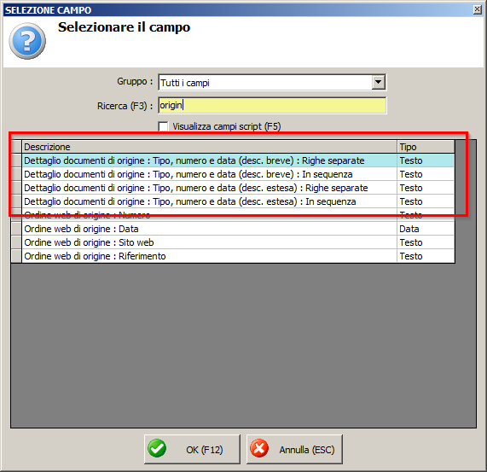Sort by the Descrizione column header
Viewport: 487px width, 472px height.
click(209, 147)
